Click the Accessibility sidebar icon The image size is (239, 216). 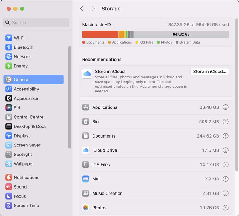coord(9,89)
